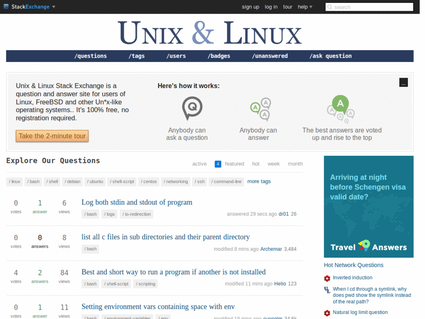Click the 2 answers count
Screen dimensions: 425x319
point(40,276)
